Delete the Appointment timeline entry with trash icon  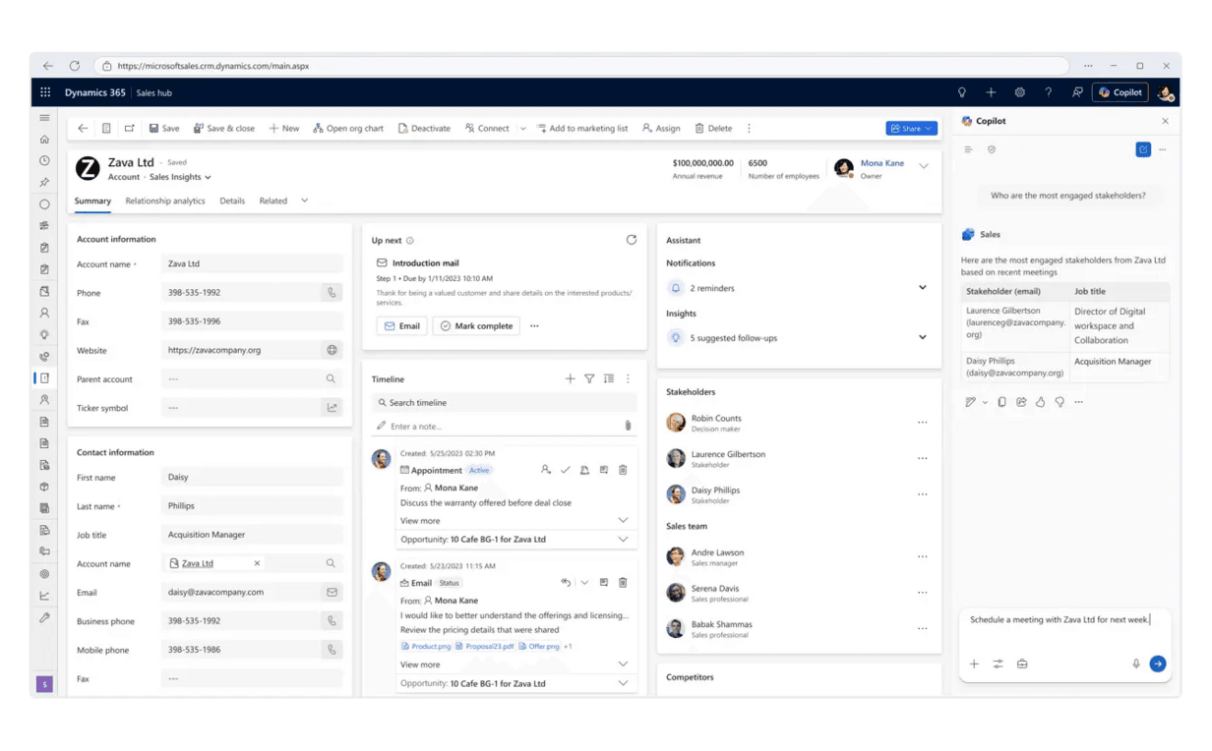(x=623, y=470)
